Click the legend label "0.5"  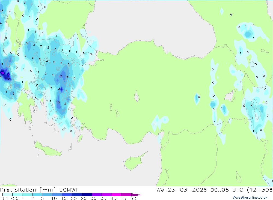pos(15,198)
